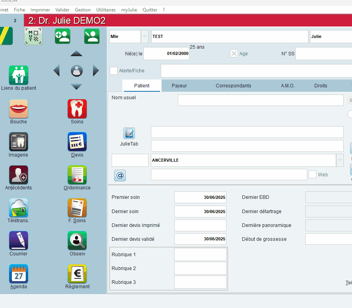The image size is (352, 308).
Task: Open the Règlement euro icon
Action: pyautogui.click(x=77, y=274)
